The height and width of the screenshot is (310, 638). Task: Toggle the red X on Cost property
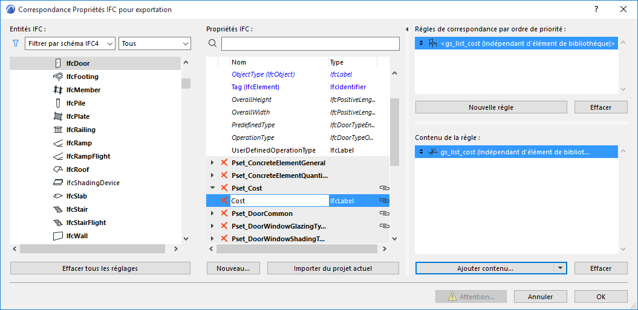[224, 201]
